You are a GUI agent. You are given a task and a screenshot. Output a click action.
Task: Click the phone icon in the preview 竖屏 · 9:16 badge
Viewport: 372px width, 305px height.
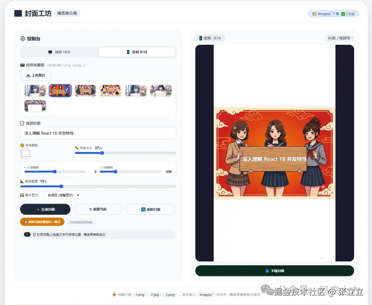(x=201, y=38)
